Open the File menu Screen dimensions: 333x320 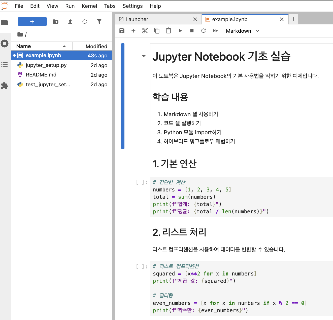point(19,6)
